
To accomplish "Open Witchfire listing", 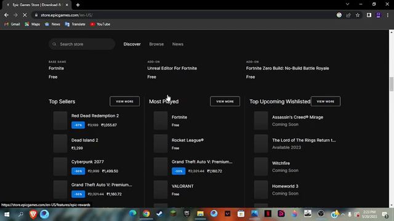I will [x=281, y=163].
